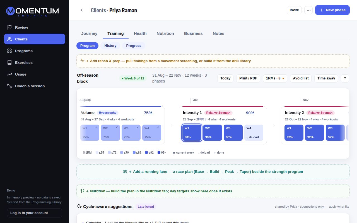Viewport: 357px width, 223px height.
Task: Open the Avoid list
Action: click(301, 78)
